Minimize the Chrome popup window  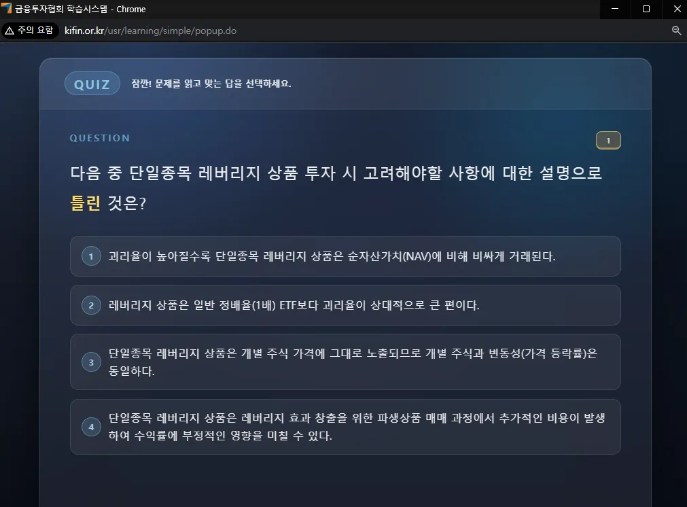[615, 9]
